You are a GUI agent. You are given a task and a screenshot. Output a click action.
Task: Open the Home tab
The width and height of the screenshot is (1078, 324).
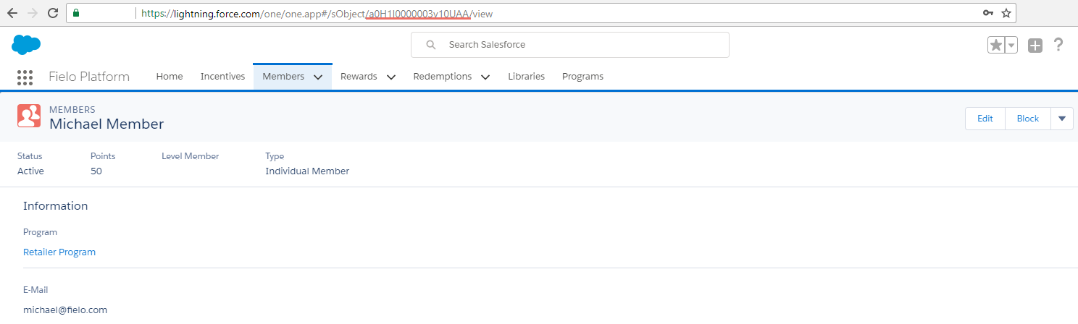pos(170,77)
